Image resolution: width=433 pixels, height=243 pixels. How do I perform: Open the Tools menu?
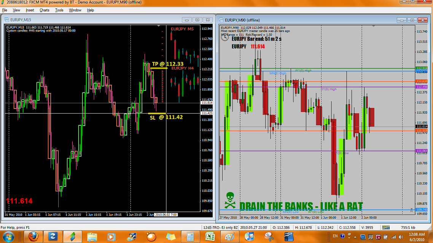(x=59, y=10)
